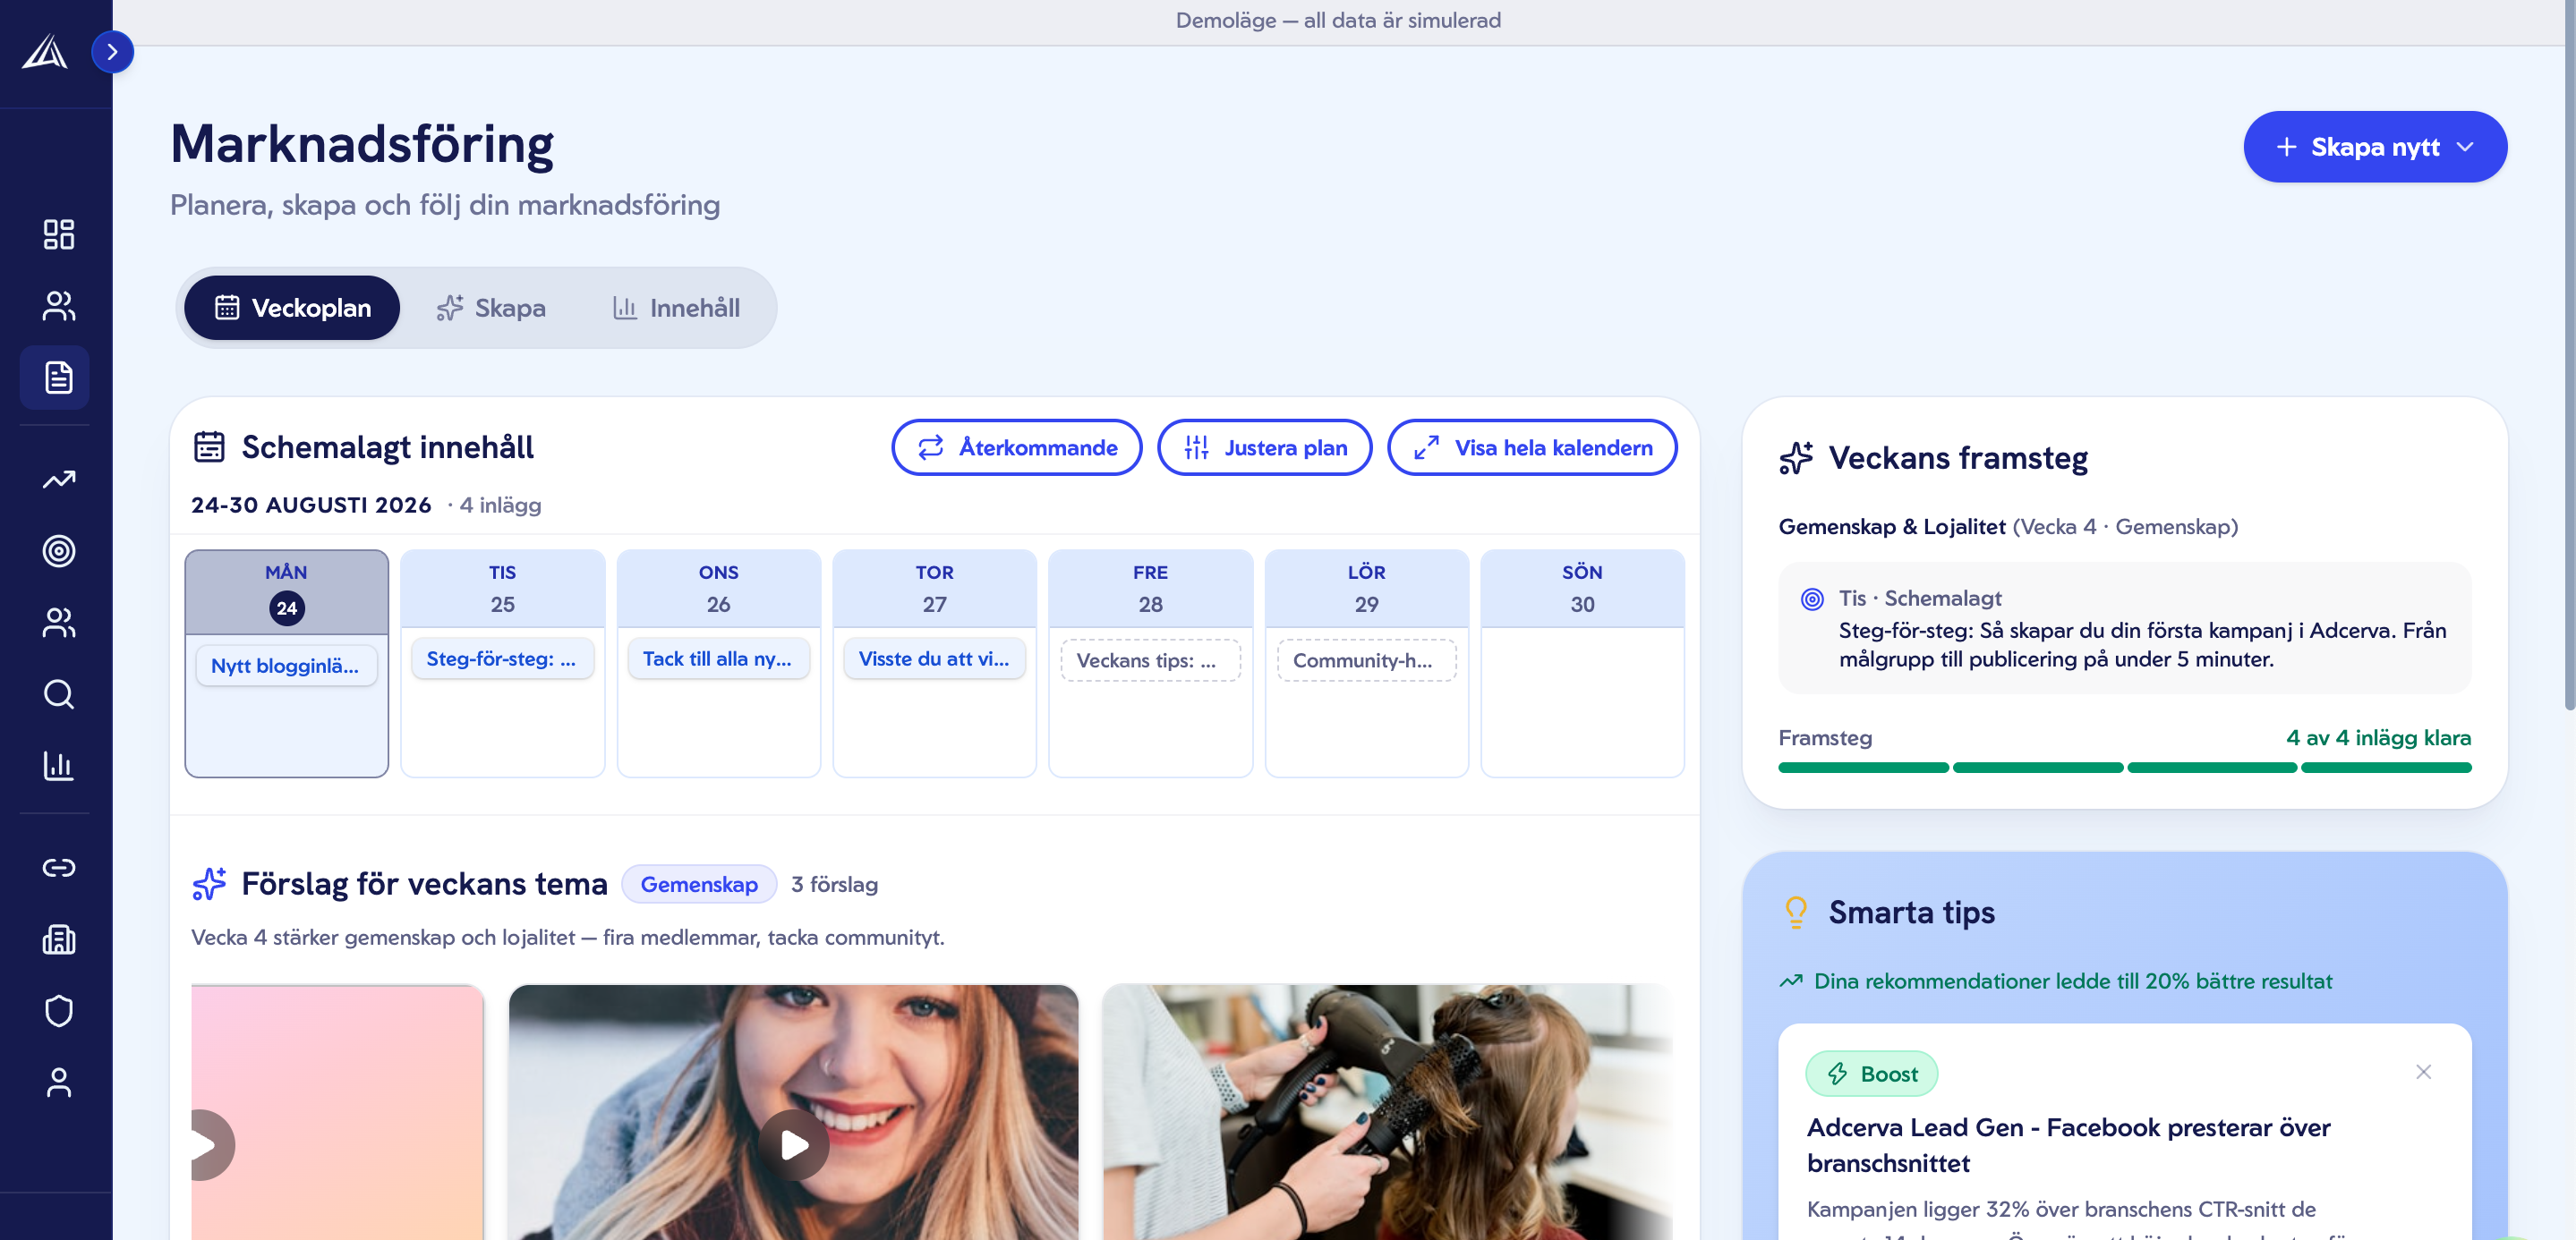This screenshot has width=2576, height=1240.
Task: Open the people icon just above the search icon
Action: click(x=59, y=623)
